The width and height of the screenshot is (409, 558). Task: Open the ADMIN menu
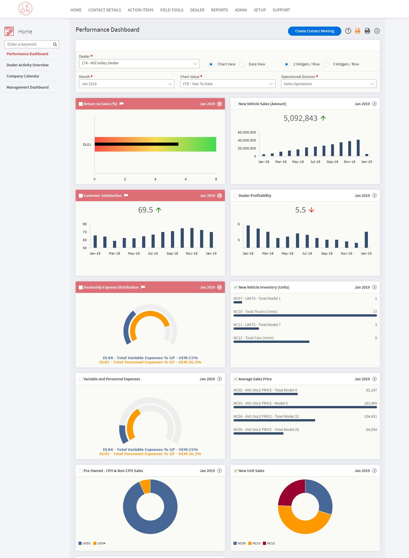[241, 10]
